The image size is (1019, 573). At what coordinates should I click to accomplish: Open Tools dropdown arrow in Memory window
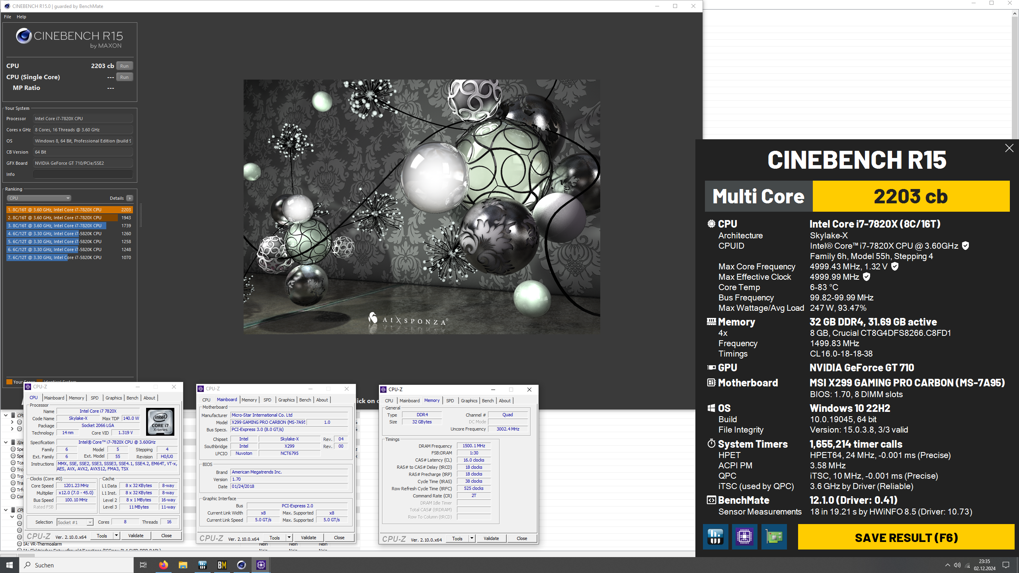pyautogui.click(x=472, y=538)
